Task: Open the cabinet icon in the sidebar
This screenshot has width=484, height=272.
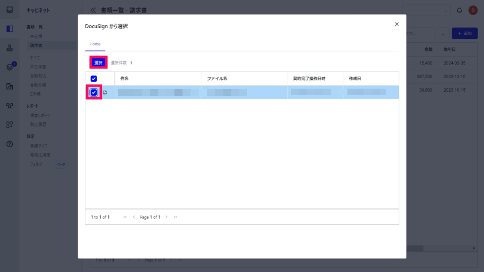Action: [10, 29]
